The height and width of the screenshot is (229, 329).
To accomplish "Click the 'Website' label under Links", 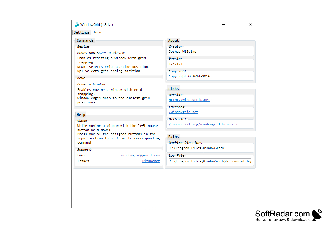I will 176,95.
